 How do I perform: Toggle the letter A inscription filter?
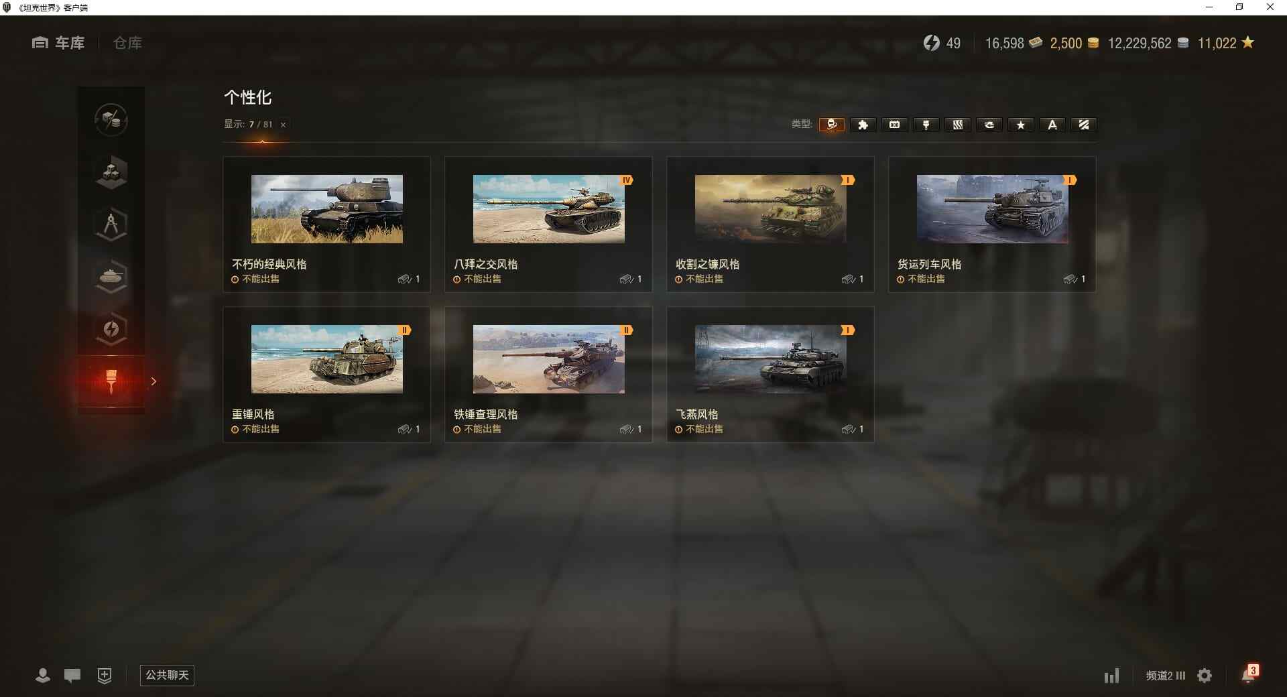point(1052,125)
